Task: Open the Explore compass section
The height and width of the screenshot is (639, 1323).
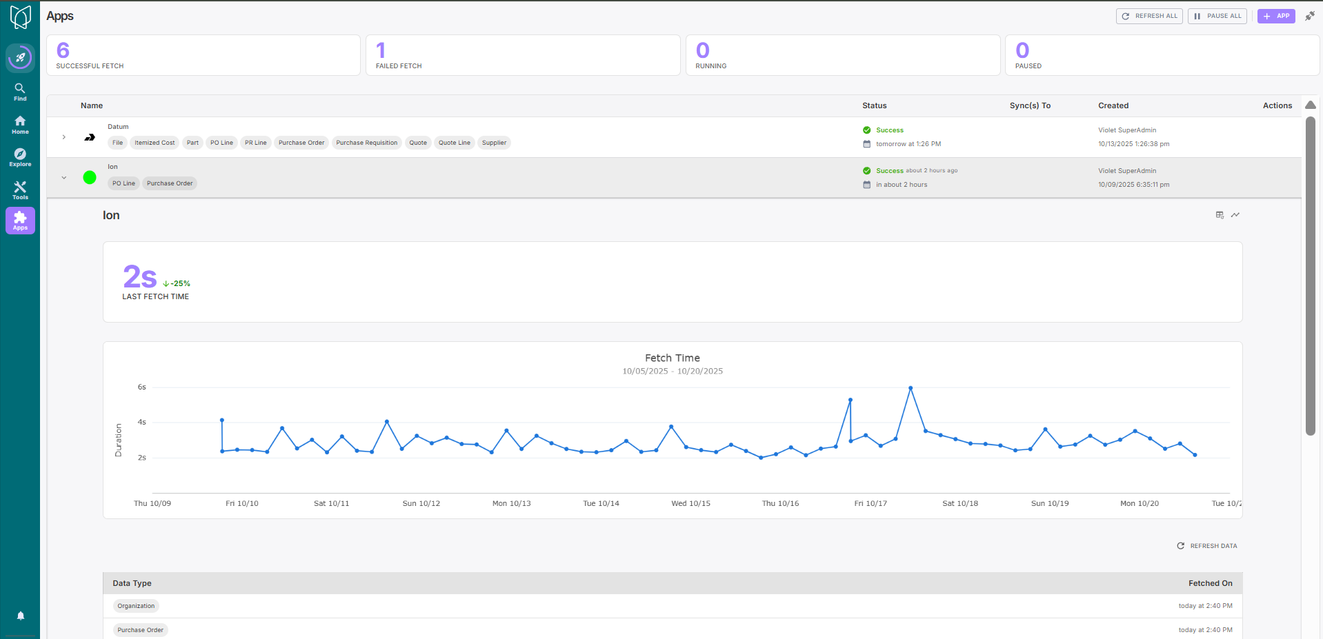Action: [20, 157]
